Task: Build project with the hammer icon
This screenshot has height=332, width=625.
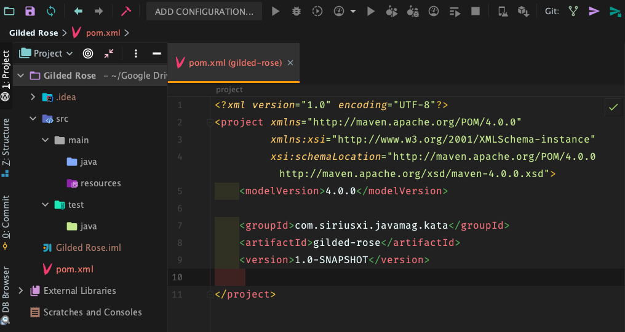Action: click(126, 11)
